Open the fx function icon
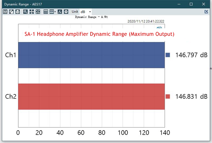Image resolution: width=212 pixels, height=143 pixels. pos(60,12)
